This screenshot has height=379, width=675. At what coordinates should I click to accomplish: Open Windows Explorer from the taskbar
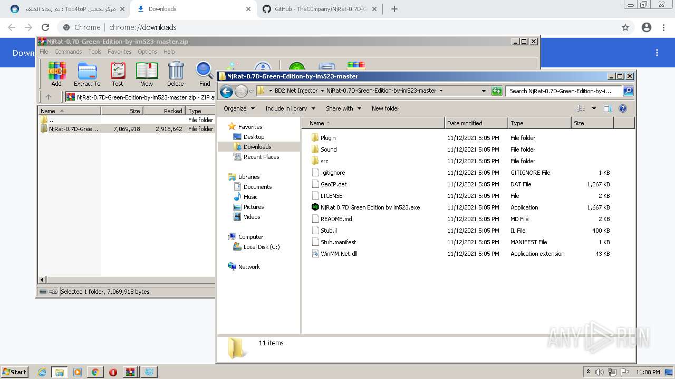tap(60, 372)
